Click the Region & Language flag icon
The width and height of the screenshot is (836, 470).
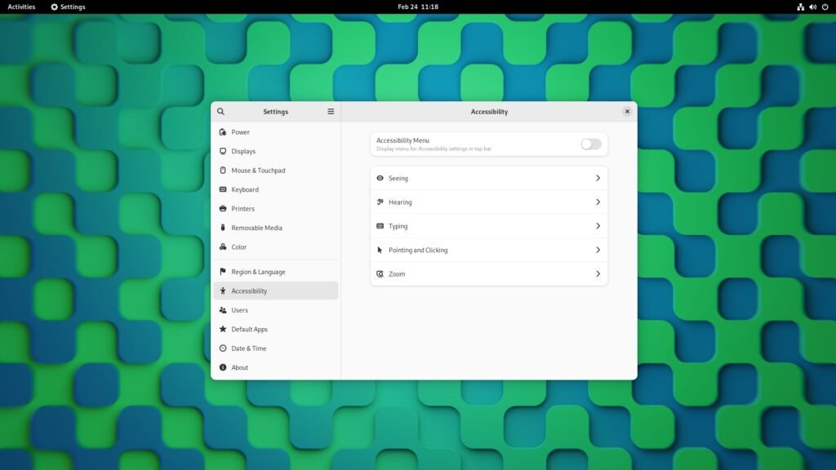coord(223,272)
